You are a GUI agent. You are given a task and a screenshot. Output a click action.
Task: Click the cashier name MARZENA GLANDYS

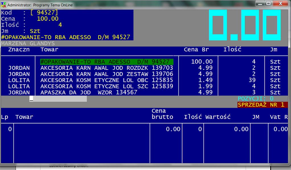[x=28, y=43]
